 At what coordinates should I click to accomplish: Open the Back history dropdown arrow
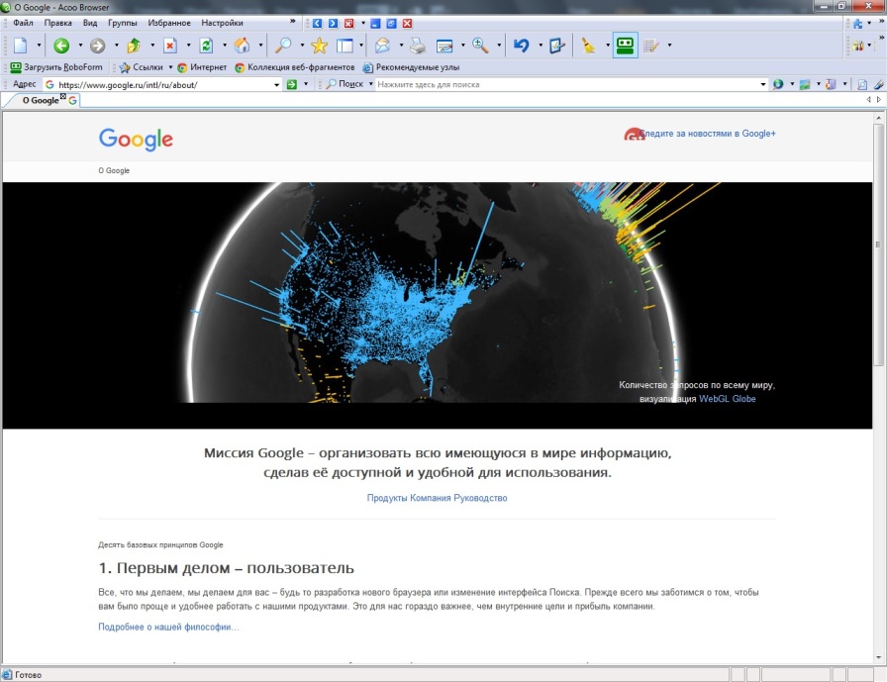point(80,46)
